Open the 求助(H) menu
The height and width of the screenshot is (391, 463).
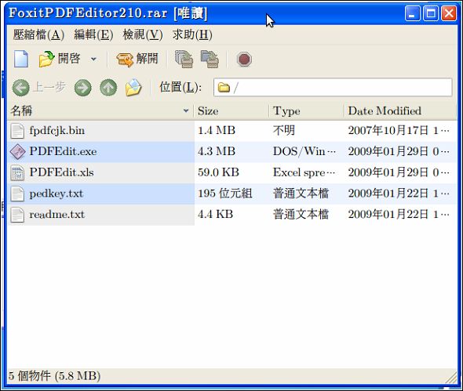pyautogui.click(x=192, y=34)
